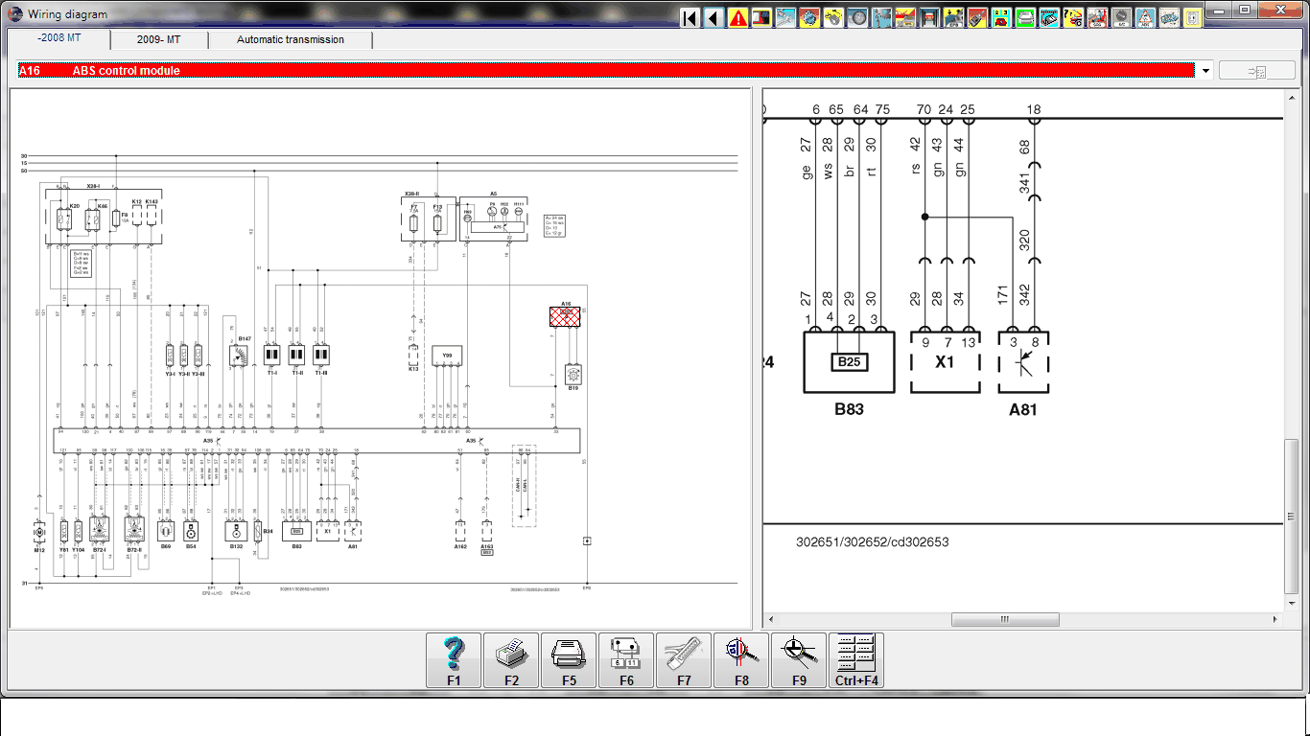Click the F2 print document icon
Viewport: 1310px width, 736px height.
click(511, 659)
